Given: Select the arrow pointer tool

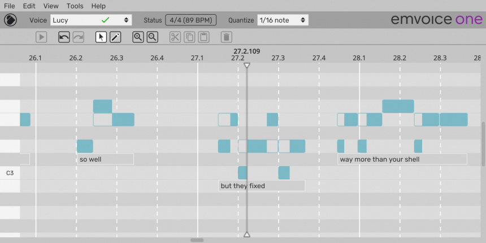Looking at the screenshot, I should tap(101, 37).
